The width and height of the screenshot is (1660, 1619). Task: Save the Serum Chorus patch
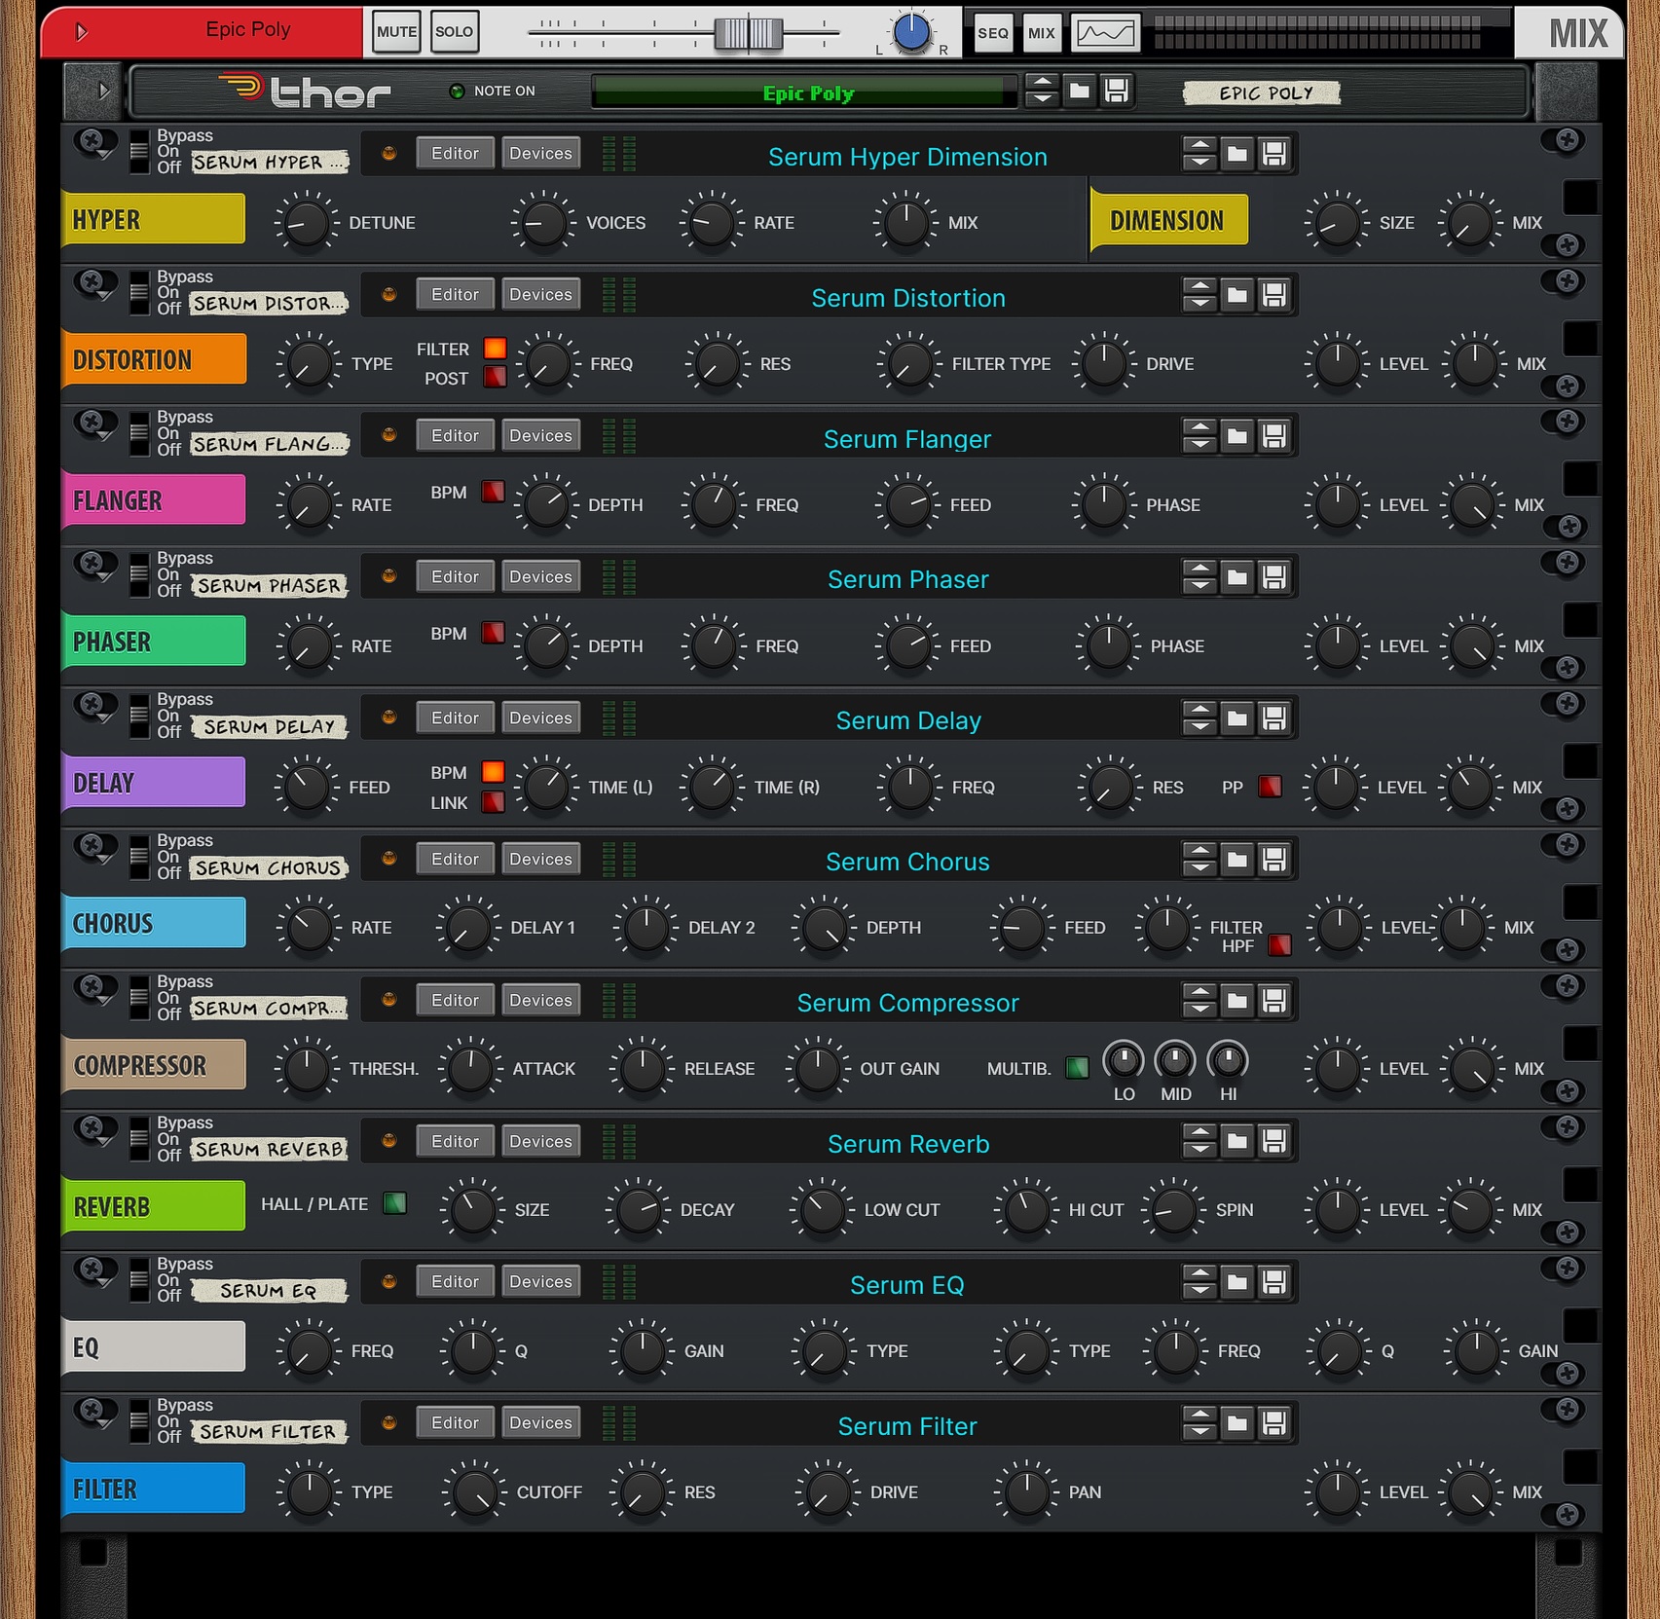click(1273, 860)
